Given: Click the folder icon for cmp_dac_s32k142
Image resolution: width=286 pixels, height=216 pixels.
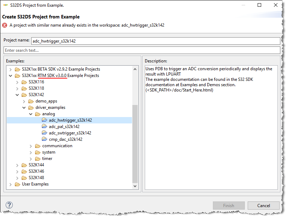Looking at the screenshot, I should coord(44,139).
